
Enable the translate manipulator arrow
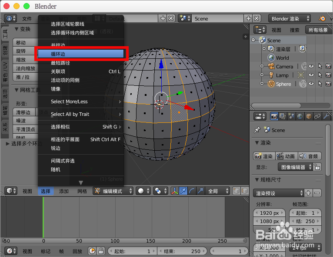click(183, 191)
